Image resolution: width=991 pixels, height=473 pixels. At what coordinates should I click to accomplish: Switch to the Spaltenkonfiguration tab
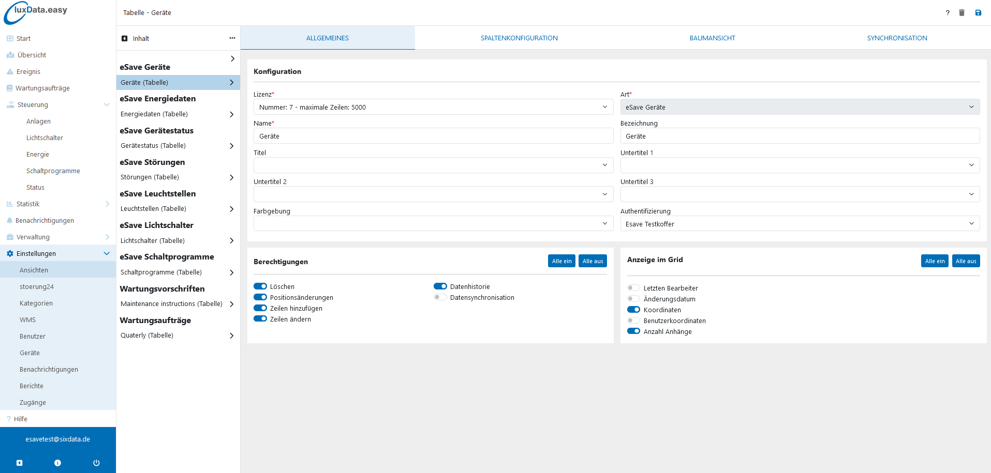[519, 38]
